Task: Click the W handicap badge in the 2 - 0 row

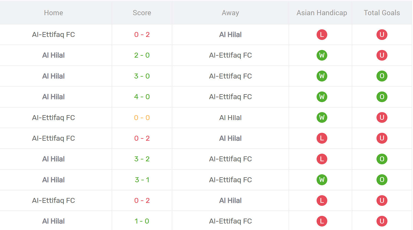Action: tap(322, 55)
